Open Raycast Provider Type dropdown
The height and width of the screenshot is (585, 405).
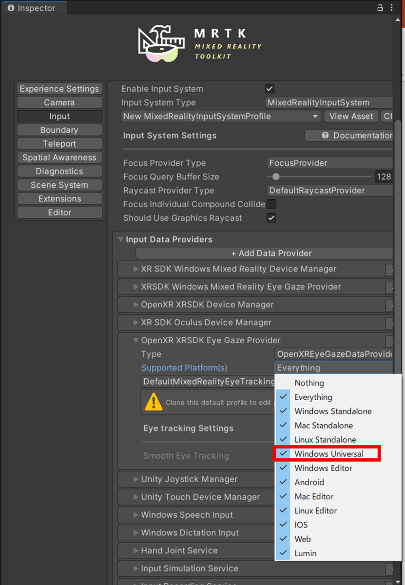click(x=330, y=191)
